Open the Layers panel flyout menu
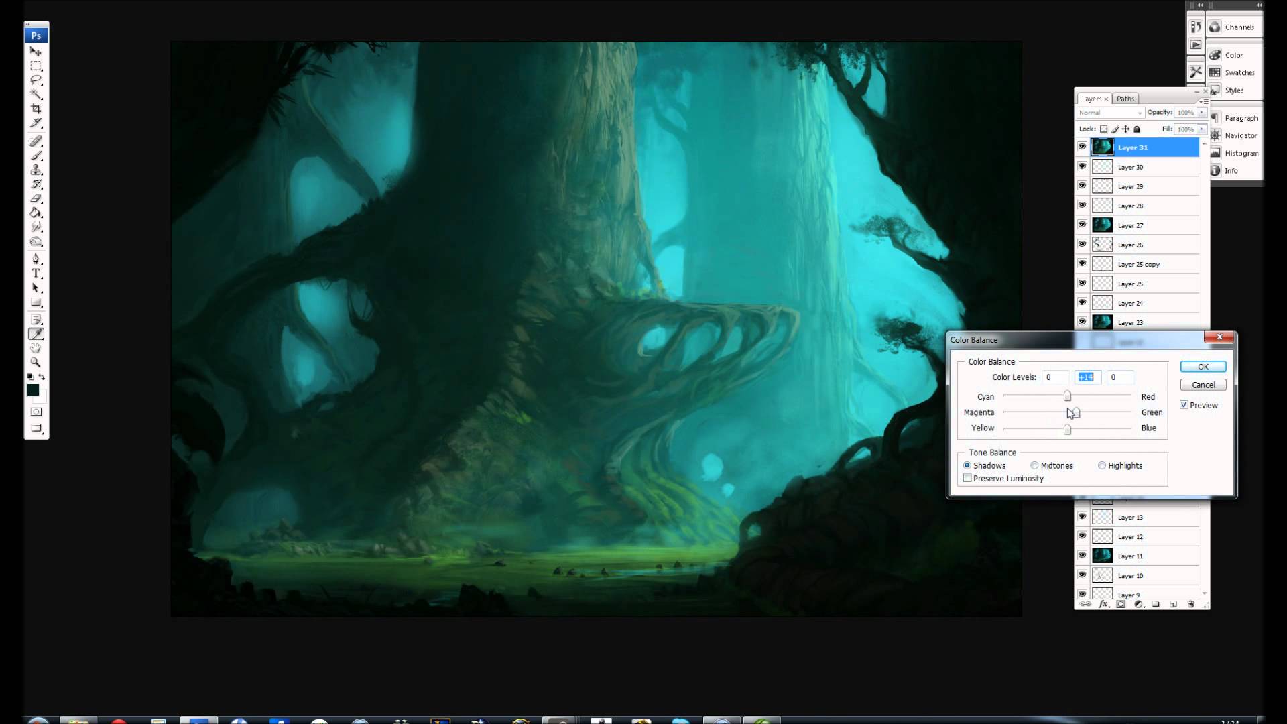The image size is (1287, 724). [x=1204, y=101]
